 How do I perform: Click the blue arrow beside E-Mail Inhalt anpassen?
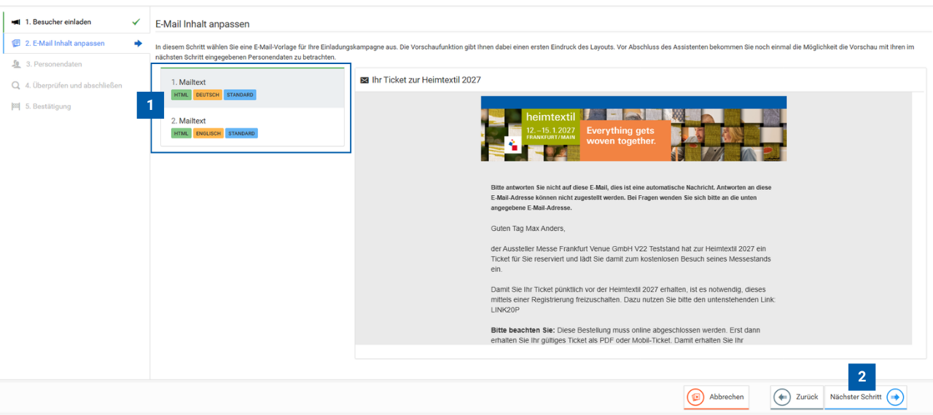(x=138, y=43)
